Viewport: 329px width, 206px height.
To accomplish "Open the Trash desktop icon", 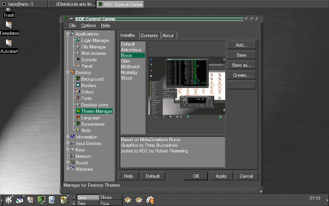I will tap(9, 13).
